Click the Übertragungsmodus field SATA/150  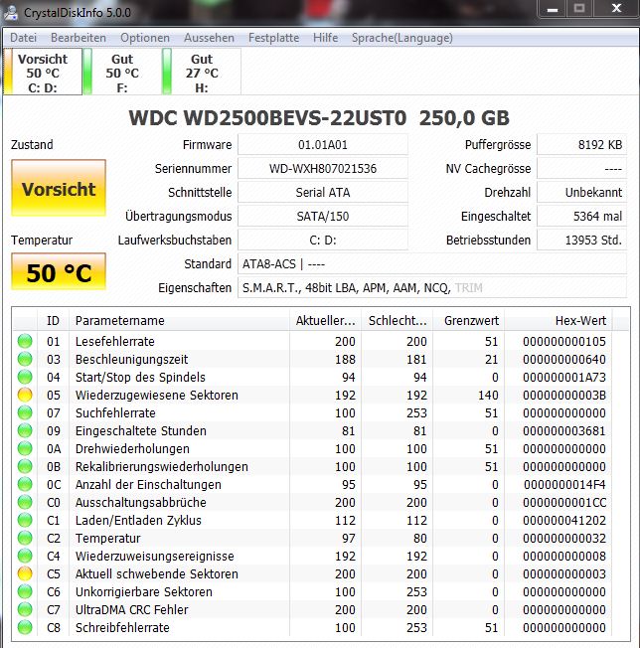click(323, 216)
